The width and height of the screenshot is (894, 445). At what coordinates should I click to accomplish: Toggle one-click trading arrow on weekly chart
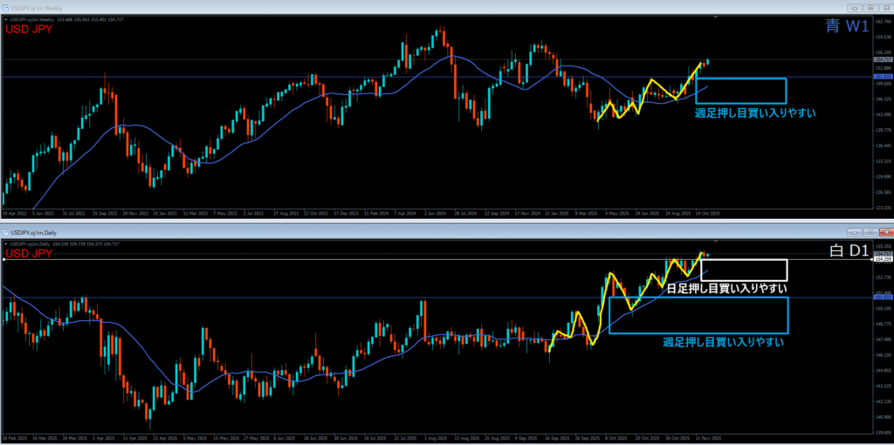point(6,18)
